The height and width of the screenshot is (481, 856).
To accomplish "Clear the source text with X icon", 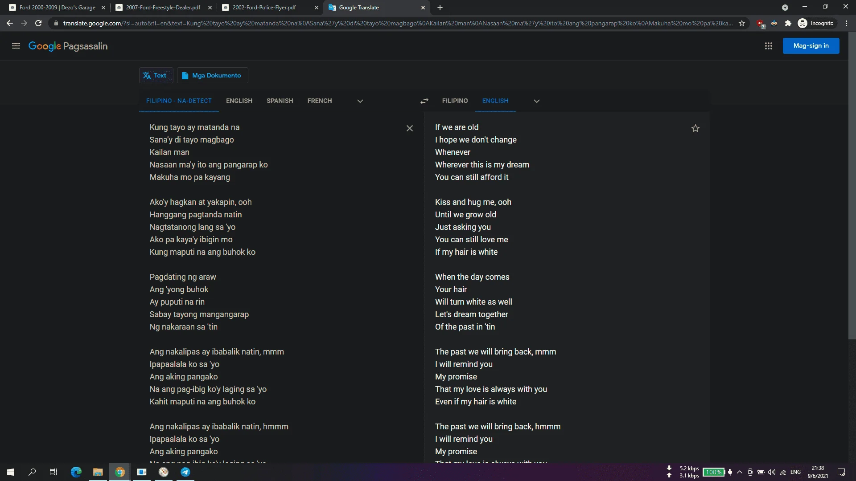I will pyautogui.click(x=410, y=128).
